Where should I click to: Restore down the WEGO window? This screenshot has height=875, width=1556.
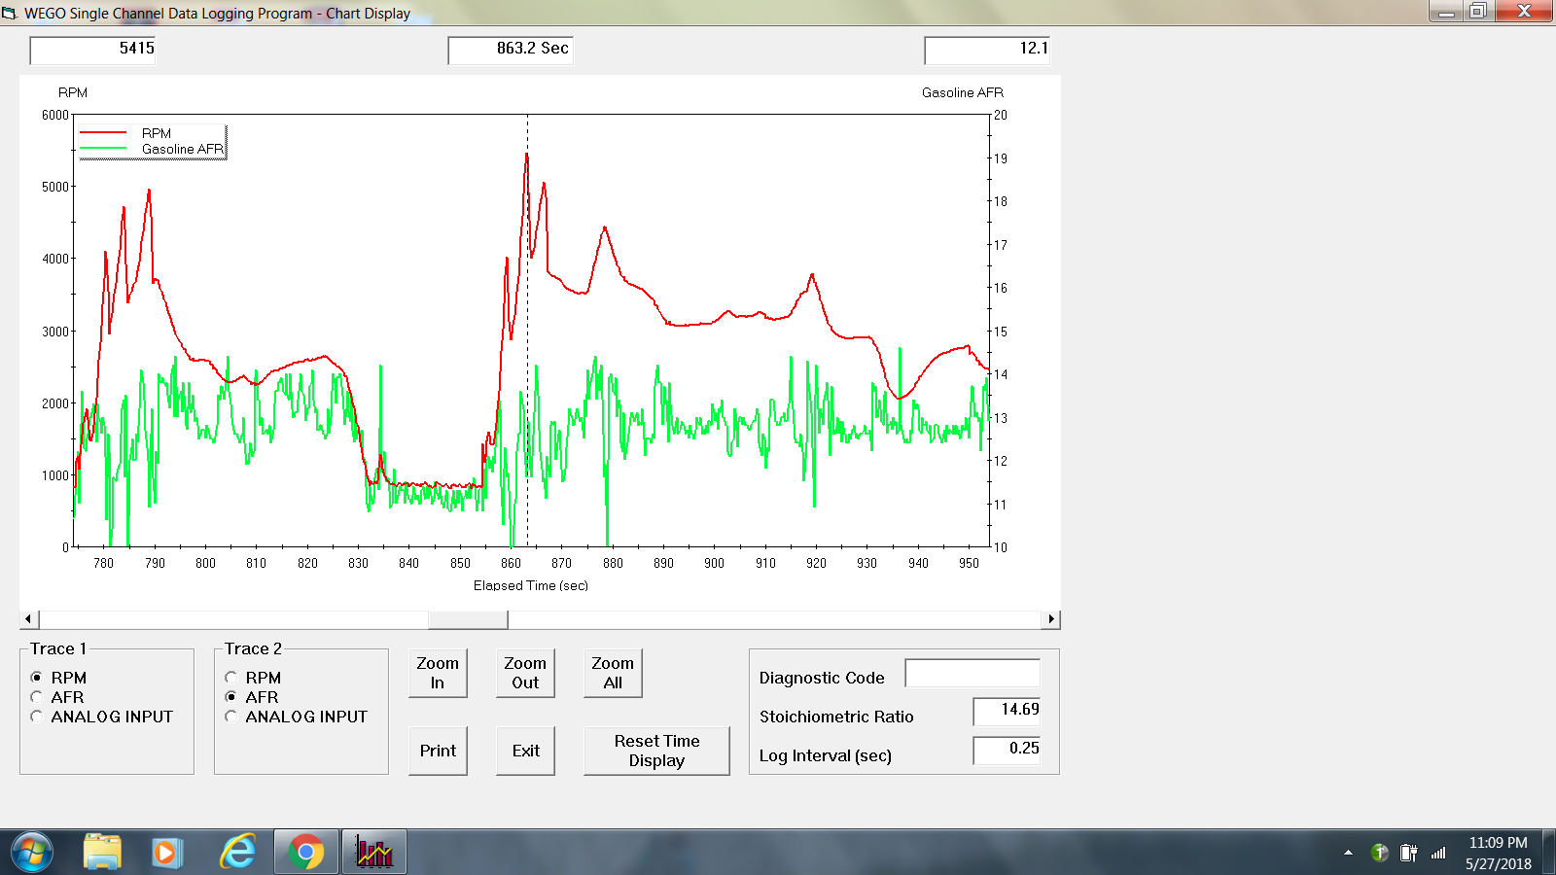(x=1477, y=11)
